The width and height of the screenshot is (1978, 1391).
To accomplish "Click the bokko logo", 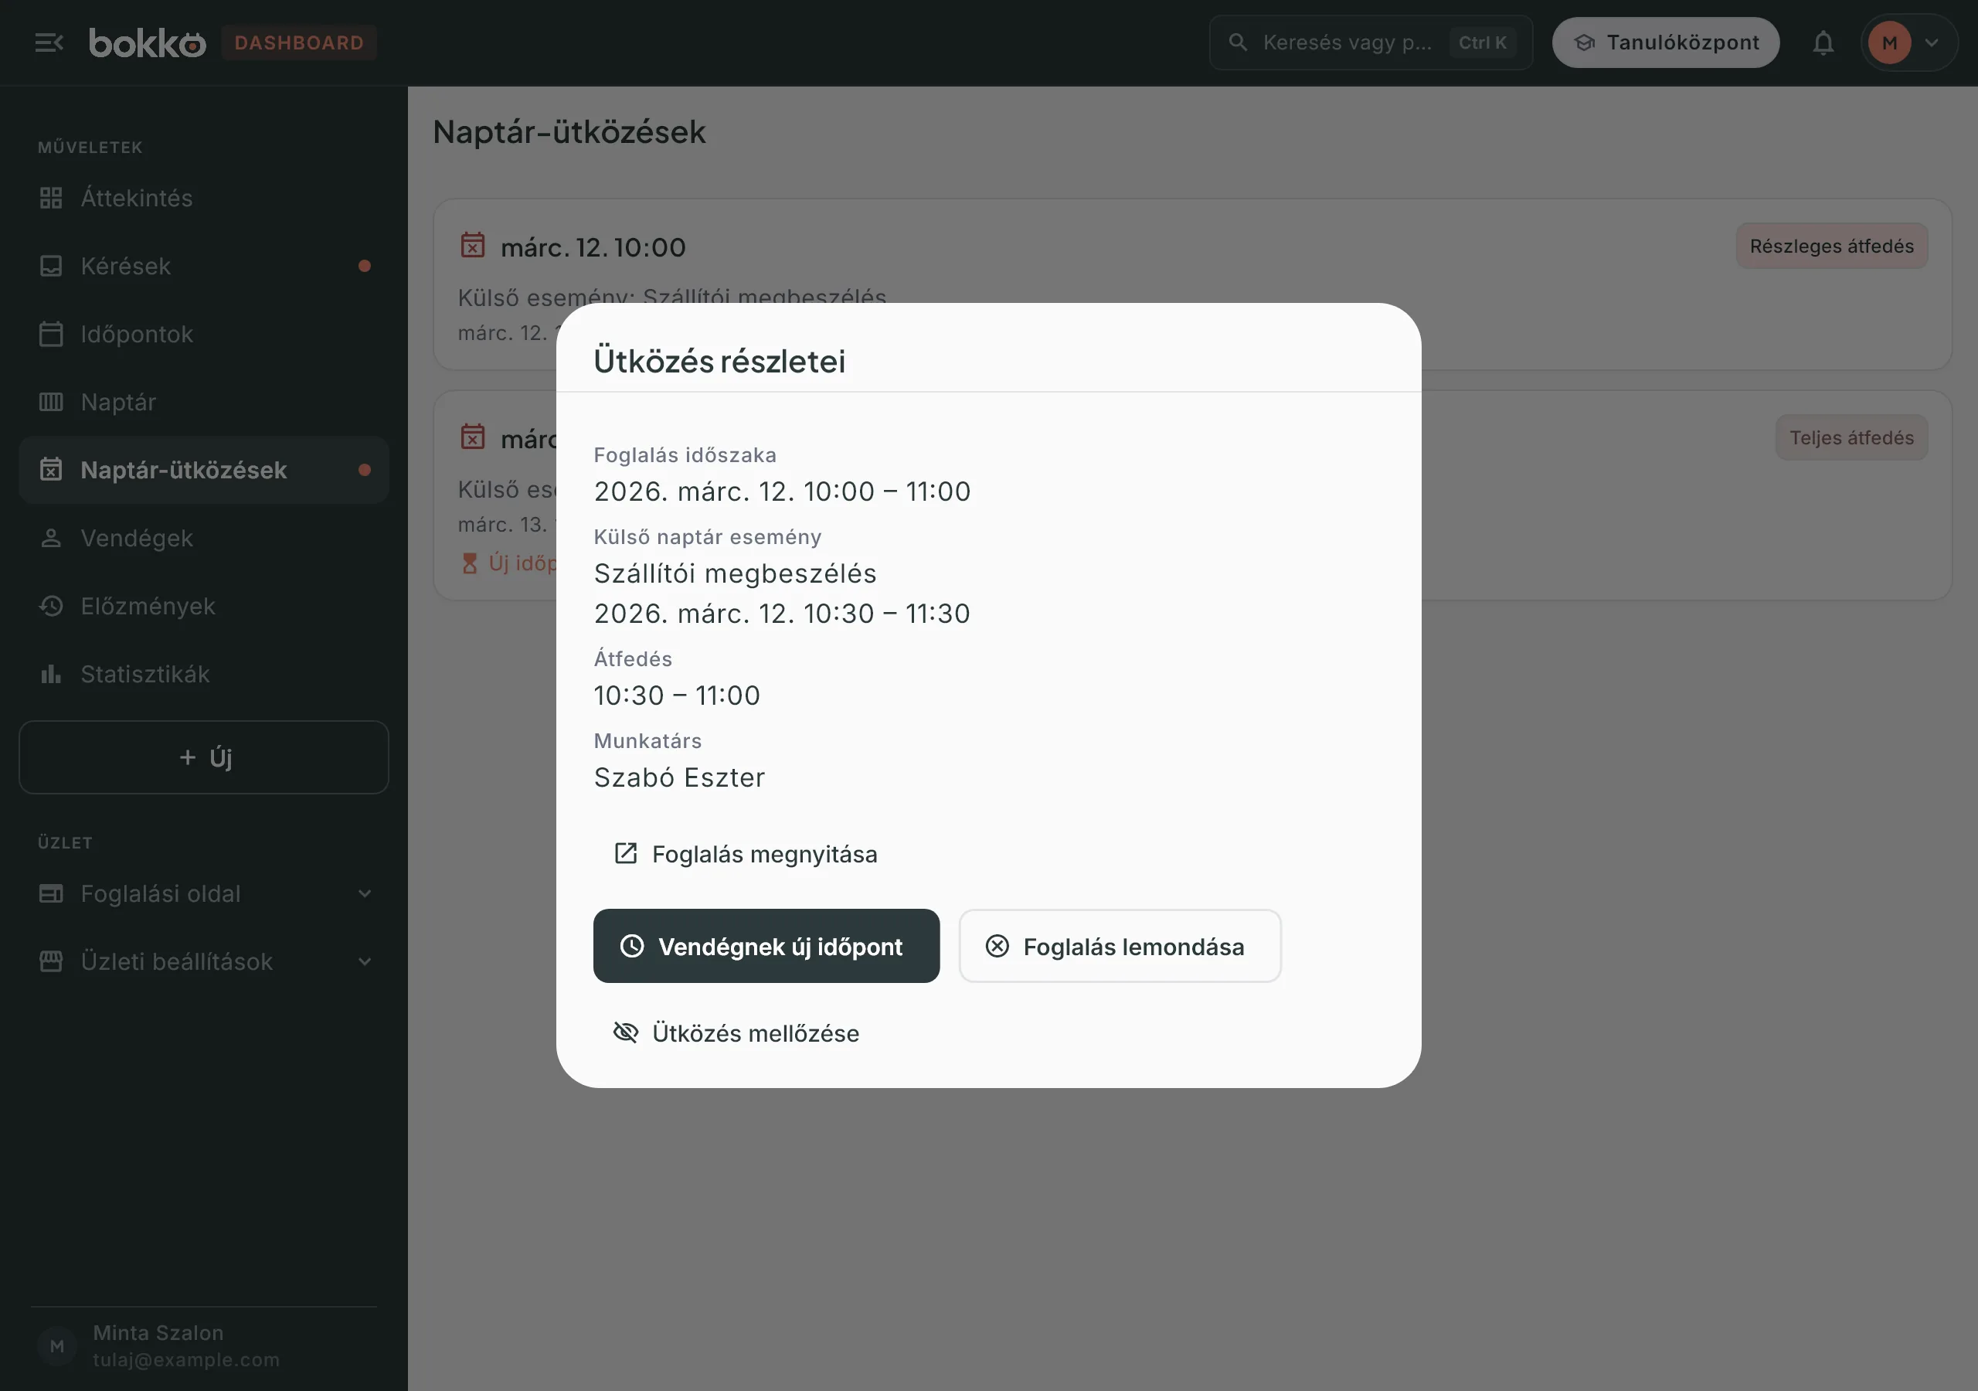I will coord(148,43).
